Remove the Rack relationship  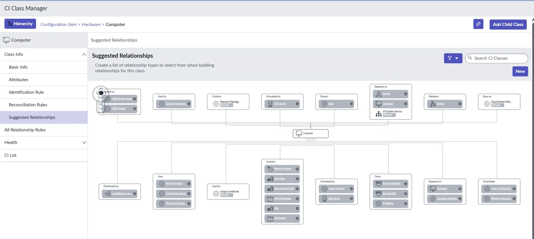352,104
